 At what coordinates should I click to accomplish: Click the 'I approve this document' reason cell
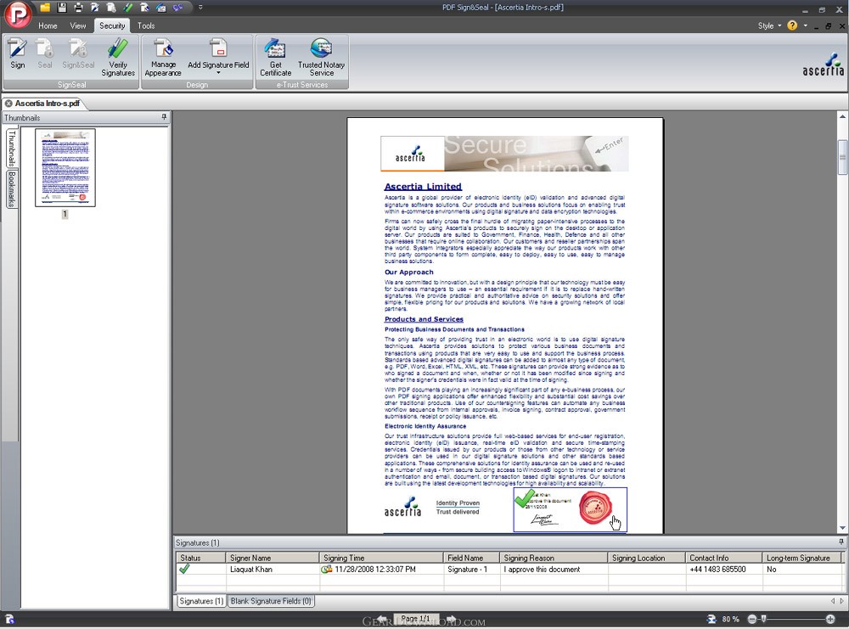click(542, 570)
